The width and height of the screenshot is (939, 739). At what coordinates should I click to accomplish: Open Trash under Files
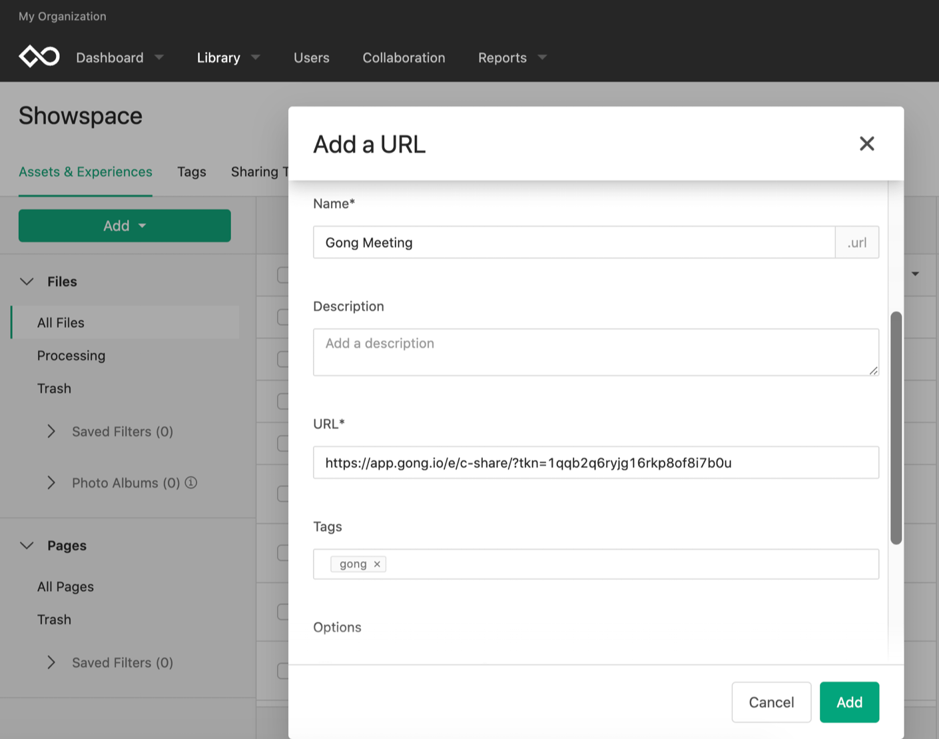click(x=54, y=388)
